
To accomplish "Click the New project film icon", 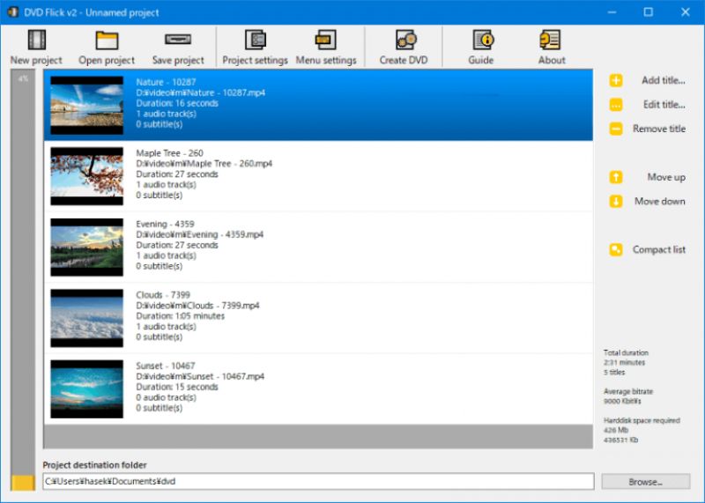I will pyautogui.click(x=36, y=41).
